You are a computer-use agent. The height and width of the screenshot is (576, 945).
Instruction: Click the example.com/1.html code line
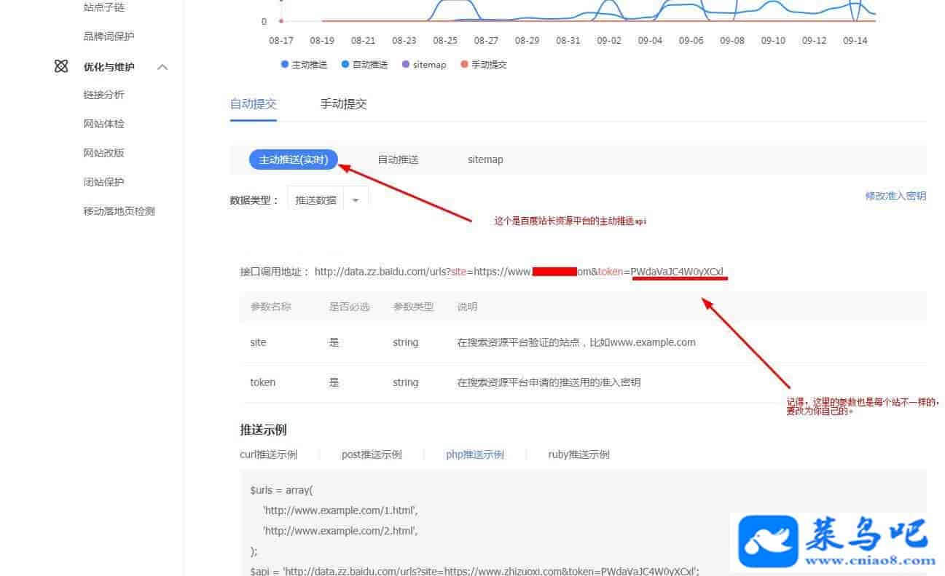pyautogui.click(x=340, y=510)
